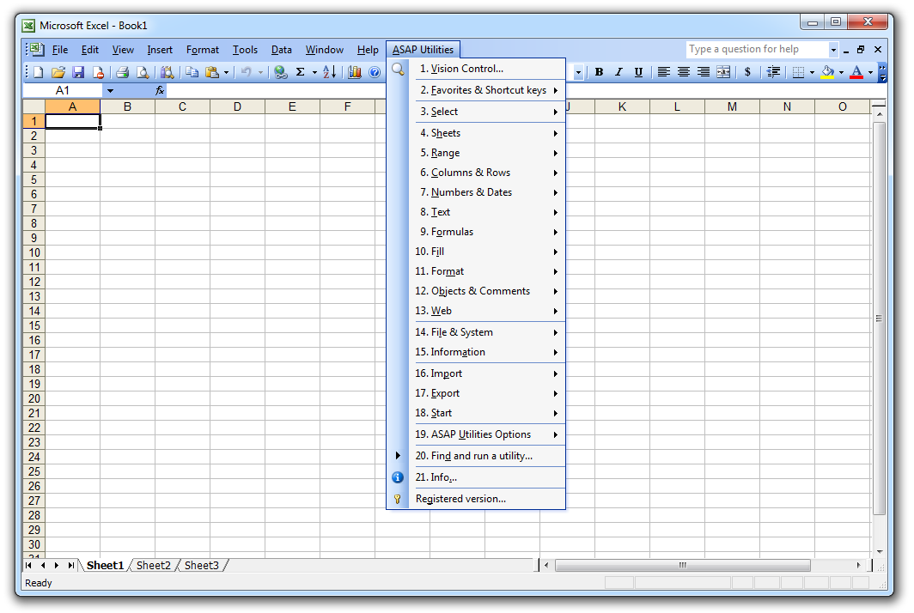The height and width of the screenshot is (613, 914).
Task: Click inside the question-for-help box
Action: [x=743, y=49]
